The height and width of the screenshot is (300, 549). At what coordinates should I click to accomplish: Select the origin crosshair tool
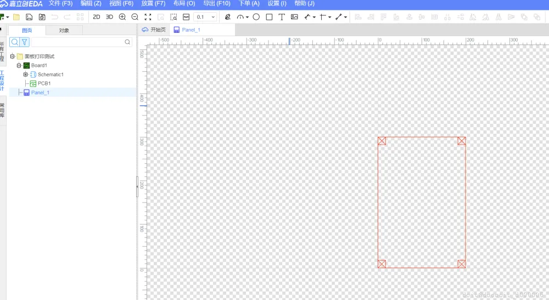pos(323,17)
